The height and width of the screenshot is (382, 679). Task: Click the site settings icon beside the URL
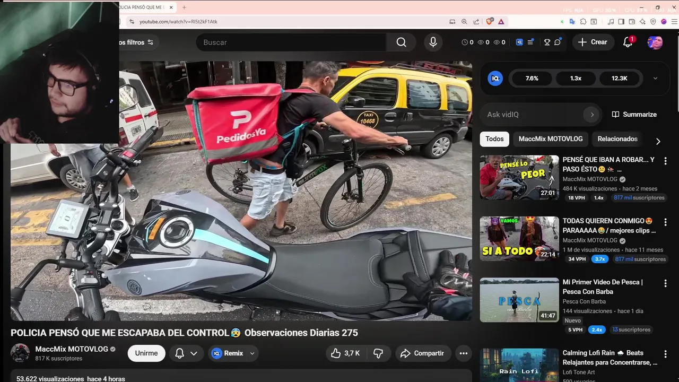pos(132,22)
